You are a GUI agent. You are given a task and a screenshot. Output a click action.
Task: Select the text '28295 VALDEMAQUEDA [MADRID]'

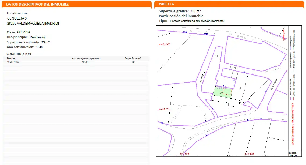[x=33, y=24]
